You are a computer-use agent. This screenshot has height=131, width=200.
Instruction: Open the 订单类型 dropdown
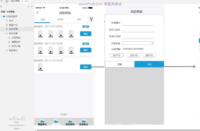pos(138,43)
